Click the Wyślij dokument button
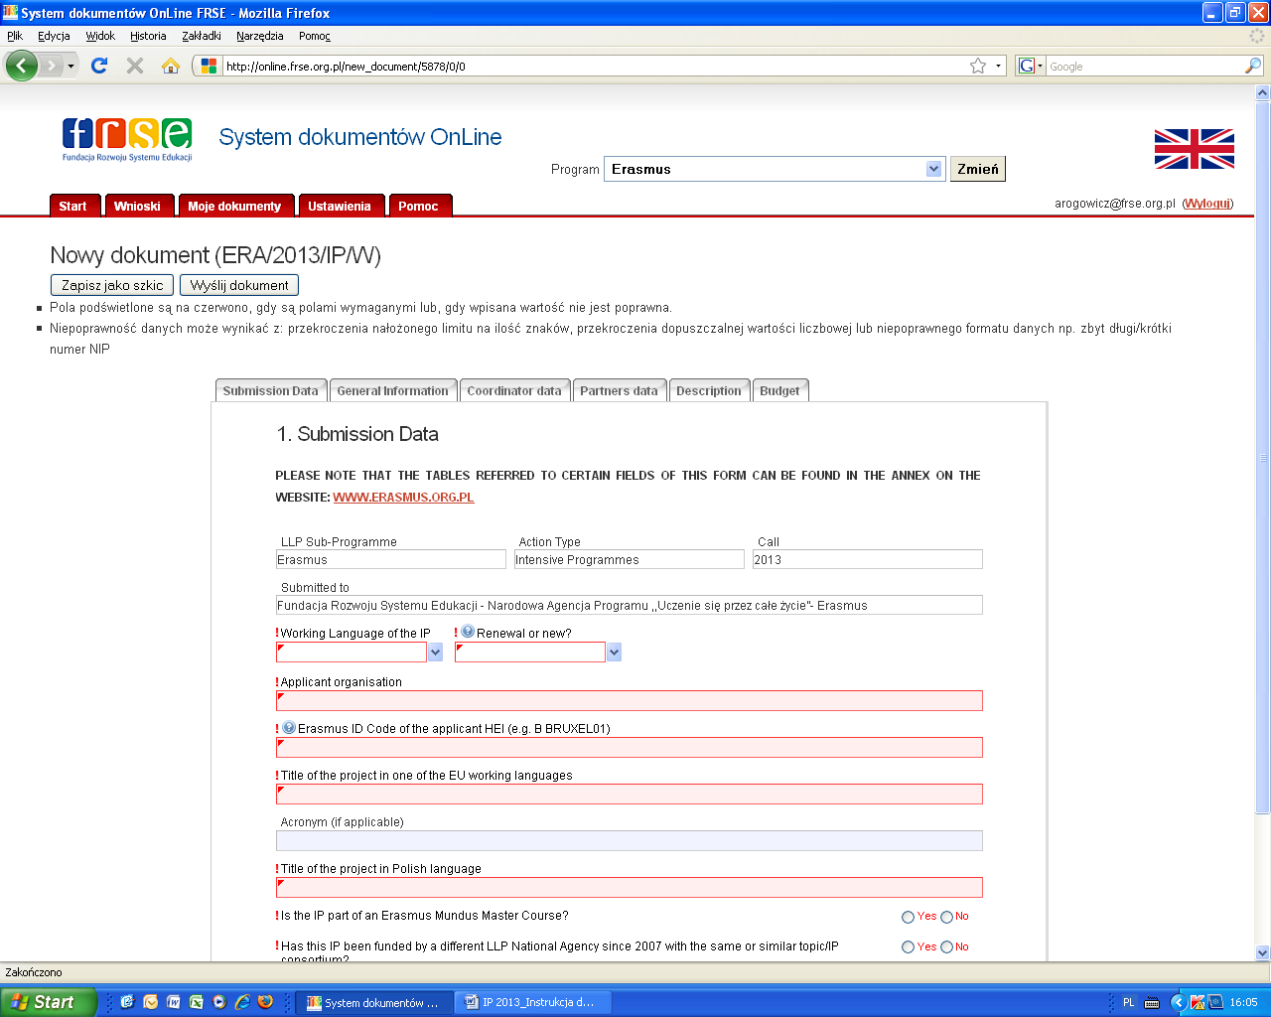The image size is (1271, 1017). coord(239,285)
